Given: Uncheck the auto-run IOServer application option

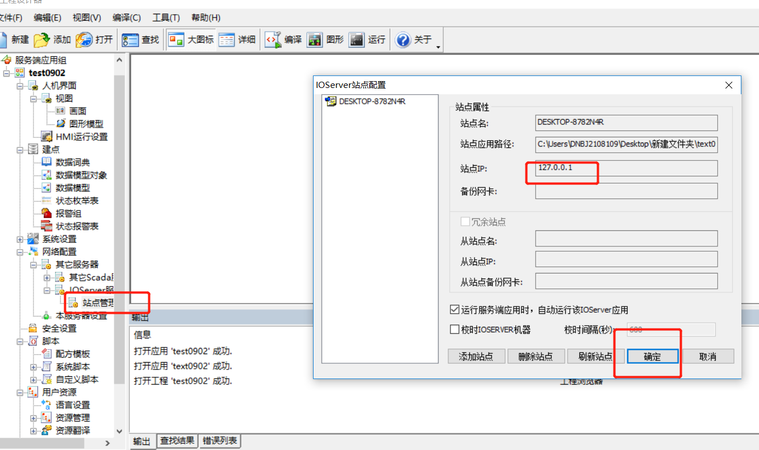Looking at the screenshot, I should click(453, 309).
